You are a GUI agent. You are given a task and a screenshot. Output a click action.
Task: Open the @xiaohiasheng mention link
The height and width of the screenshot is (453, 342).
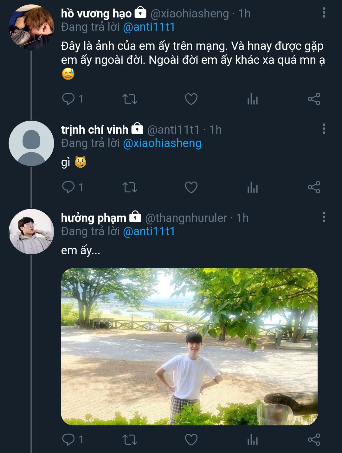coord(162,143)
